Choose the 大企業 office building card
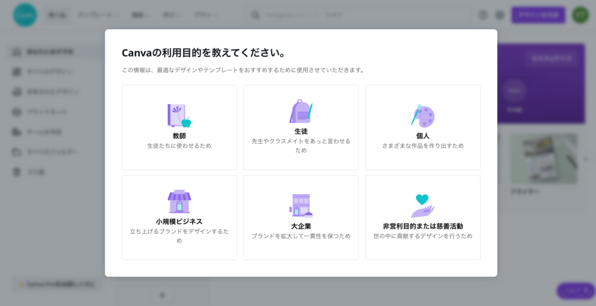596x306 pixels. pos(301,218)
